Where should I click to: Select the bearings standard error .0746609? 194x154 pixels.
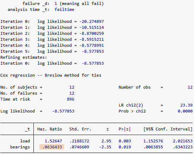(x=79, y=147)
